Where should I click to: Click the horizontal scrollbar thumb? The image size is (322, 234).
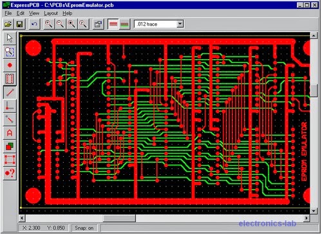[119, 218]
